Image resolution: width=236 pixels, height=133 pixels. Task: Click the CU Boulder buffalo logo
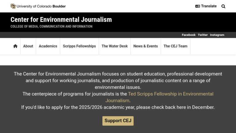(x=13, y=6)
